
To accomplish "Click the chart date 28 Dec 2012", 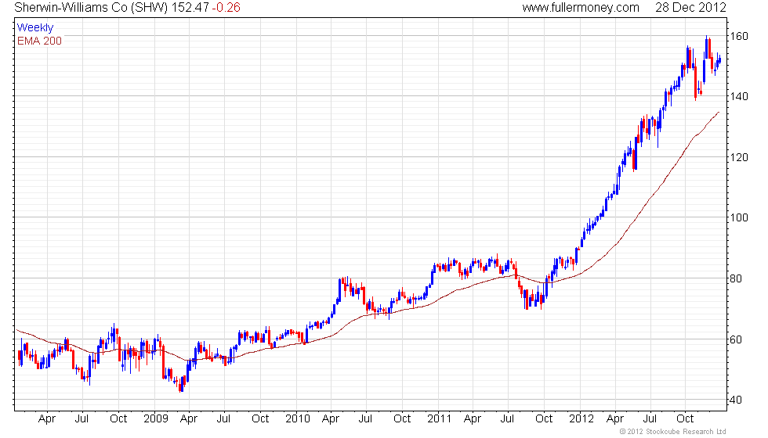I will [x=690, y=7].
